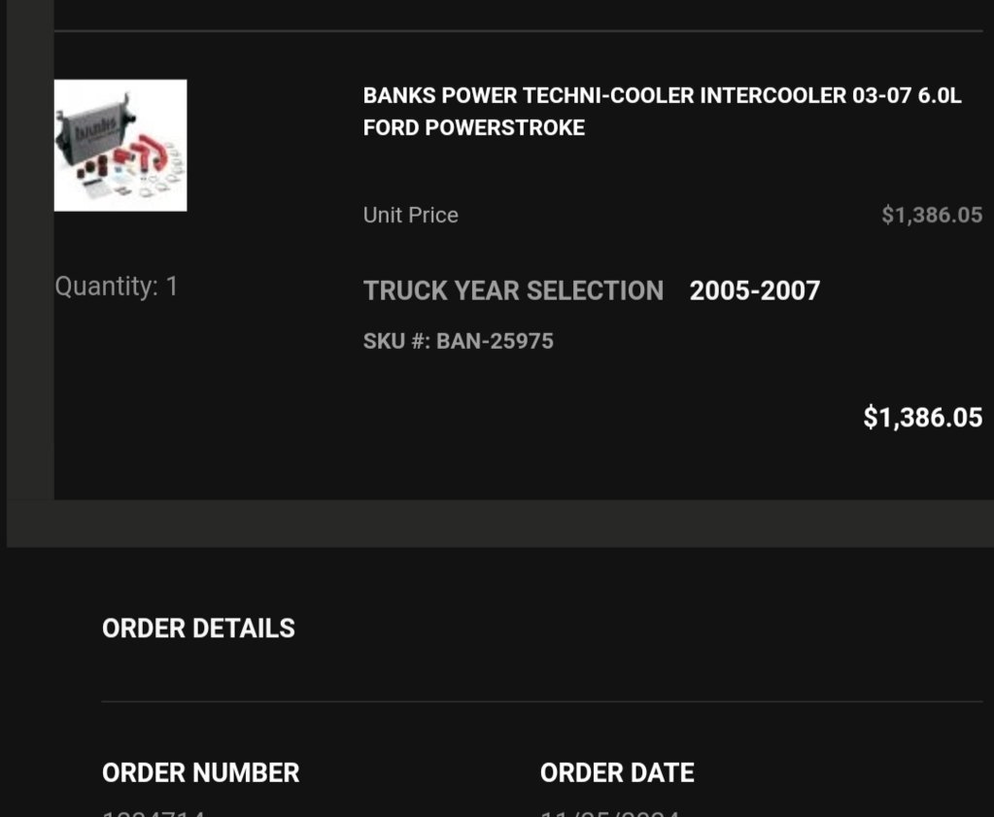Click the ORDER DATE label
Viewport: 994px width, 817px height.
tap(617, 772)
